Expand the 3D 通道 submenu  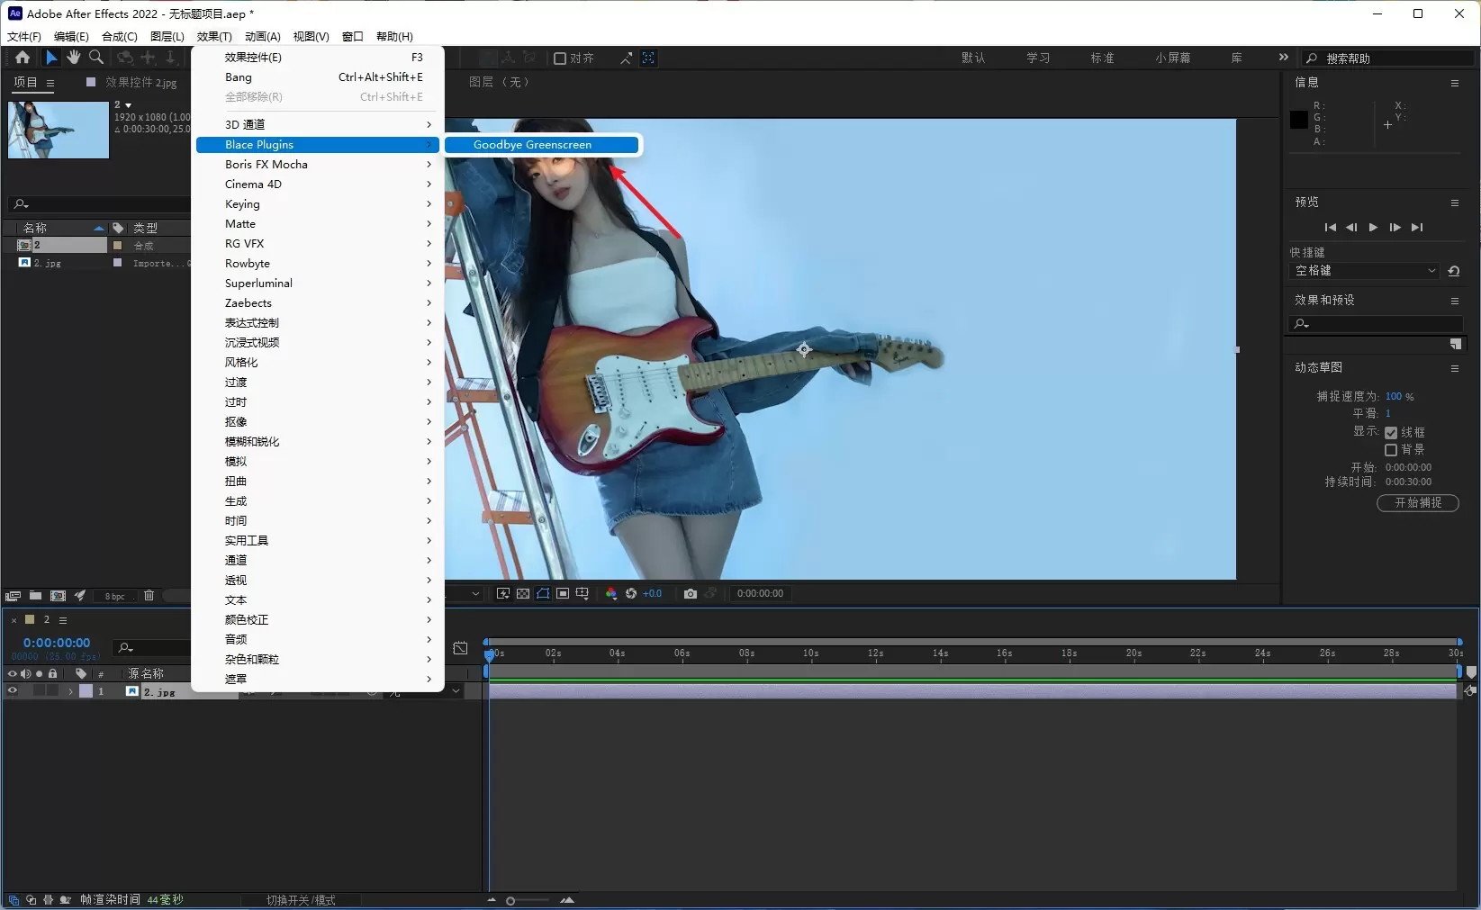317,125
